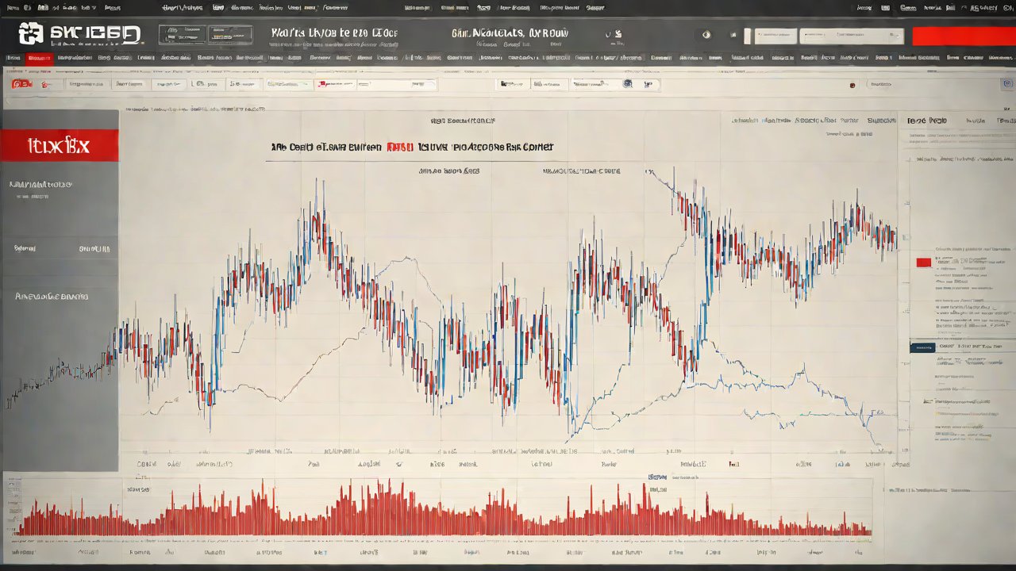Select the red highlighted tab in navigation bar

(37, 58)
